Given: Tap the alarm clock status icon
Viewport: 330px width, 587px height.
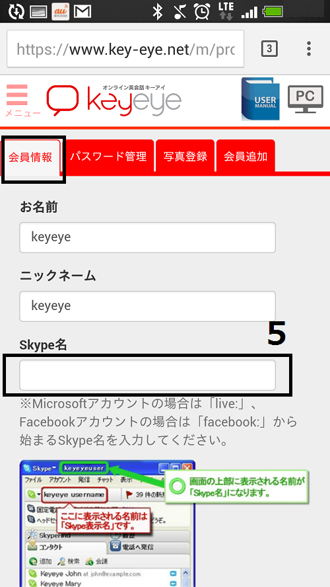Looking at the screenshot, I should click(x=202, y=12).
